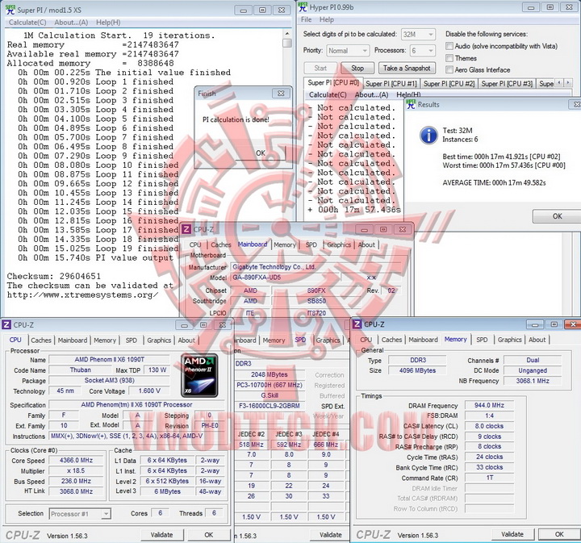Click the Hyper PI title bar icon
This screenshot has width=581, height=543.
click(x=303, y=7)
